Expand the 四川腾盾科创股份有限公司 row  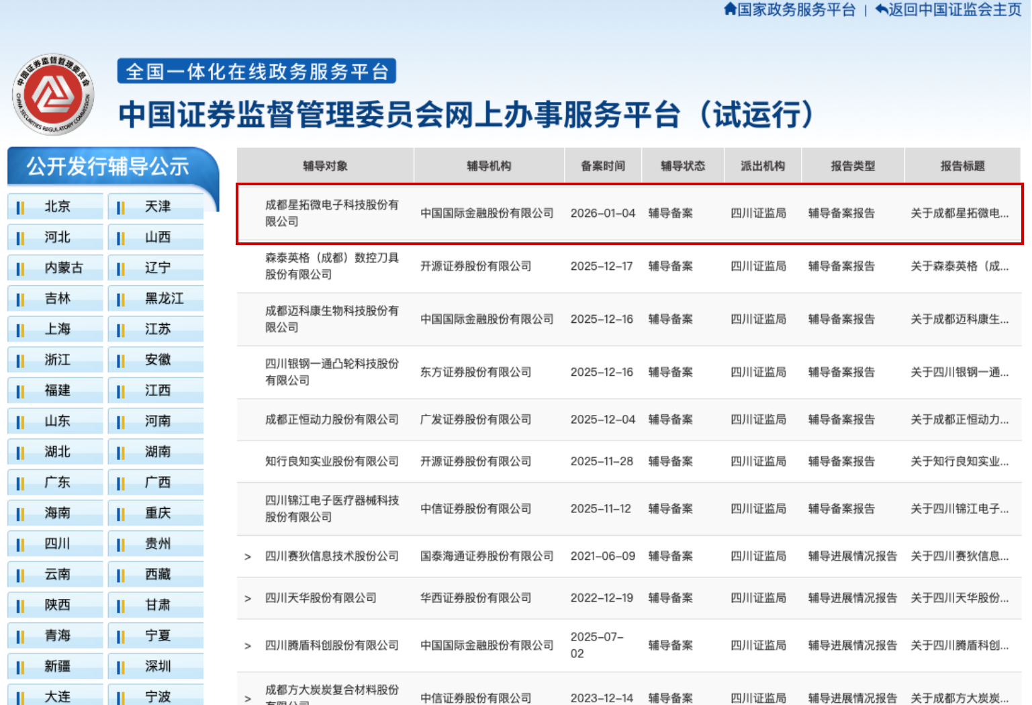pyautogui.click(x=248, y=646)
